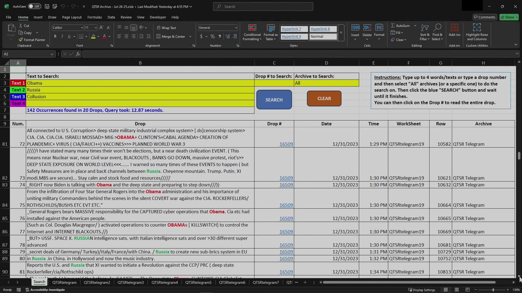Click the Text 1 search field containing Obama
The width and height of the screenshot is (522, 293).
tap(140, 83)
